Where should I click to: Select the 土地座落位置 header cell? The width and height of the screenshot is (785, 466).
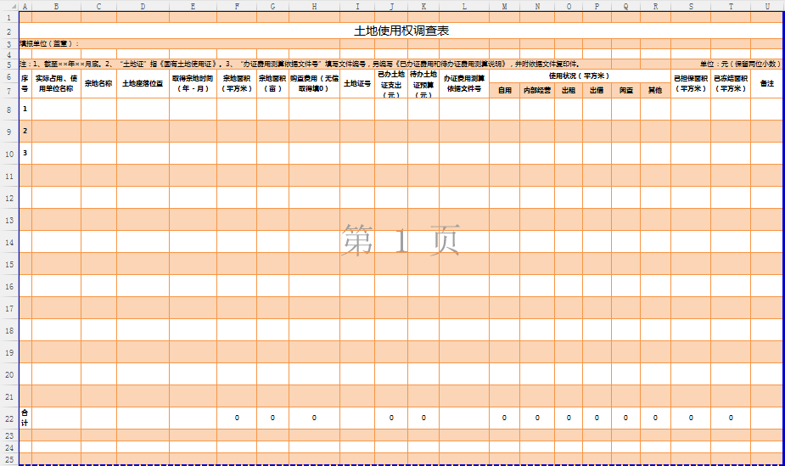pyautogui.click(x=143, y=83)
